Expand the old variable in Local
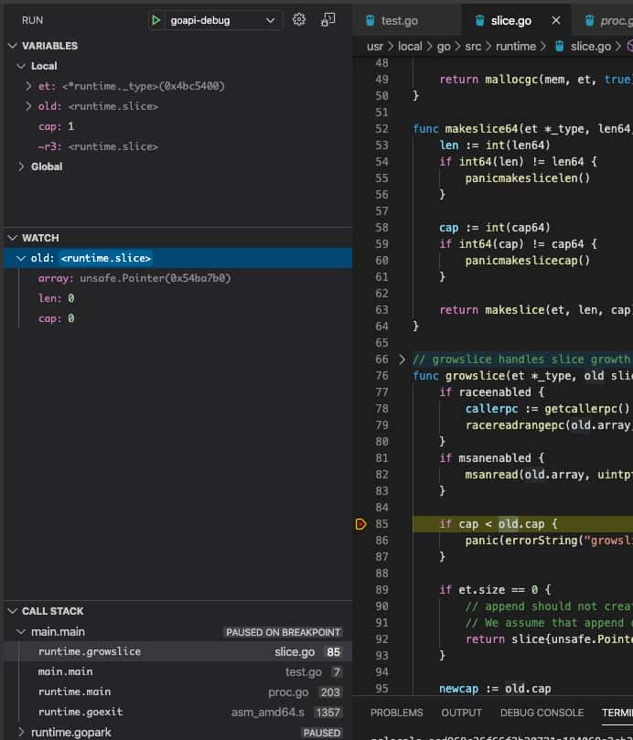The height and width of the screenshot is (740, 633). [x=28, y=106]
